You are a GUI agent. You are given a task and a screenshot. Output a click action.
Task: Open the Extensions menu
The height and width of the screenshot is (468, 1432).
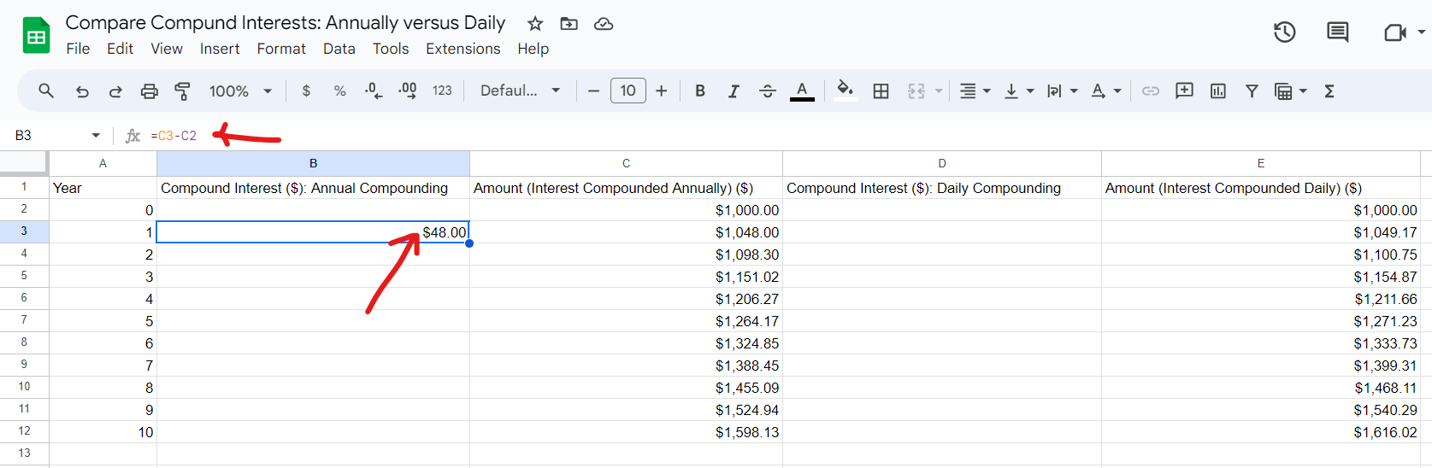463,49
